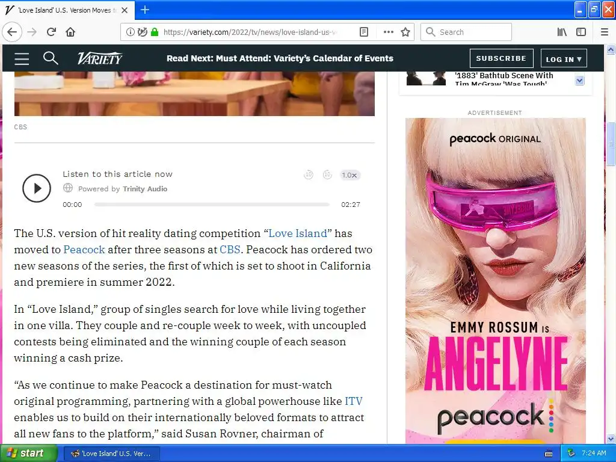Click the Variety logo
Image resolution: width=616 pixels, height=462 pixels.
(x=100, y=58)
